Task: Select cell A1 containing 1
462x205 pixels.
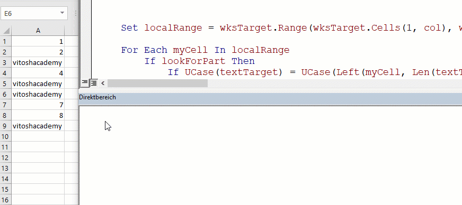Action: [38, 41]
